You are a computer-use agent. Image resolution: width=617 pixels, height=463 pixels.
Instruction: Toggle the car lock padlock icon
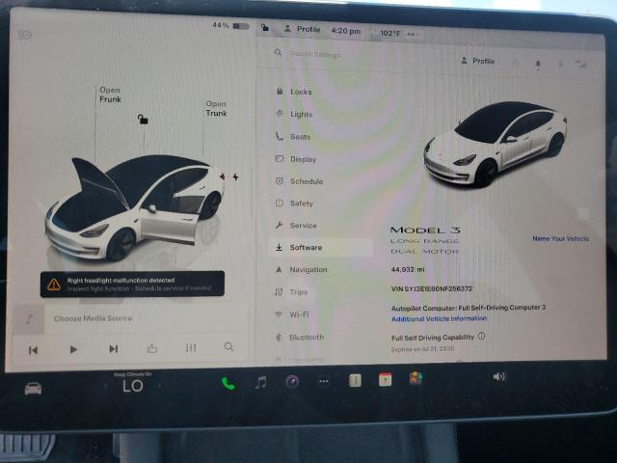pyautogui.click(x=143, y=120)
